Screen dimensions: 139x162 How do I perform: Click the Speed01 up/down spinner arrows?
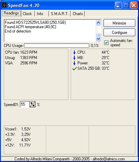click(x=32, y=104)
